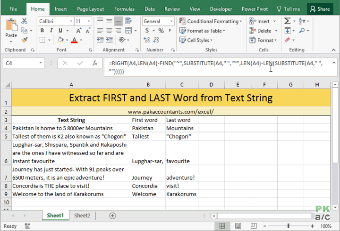Click the Share button
Screen dimensions: 340x231
click(320, 9)
